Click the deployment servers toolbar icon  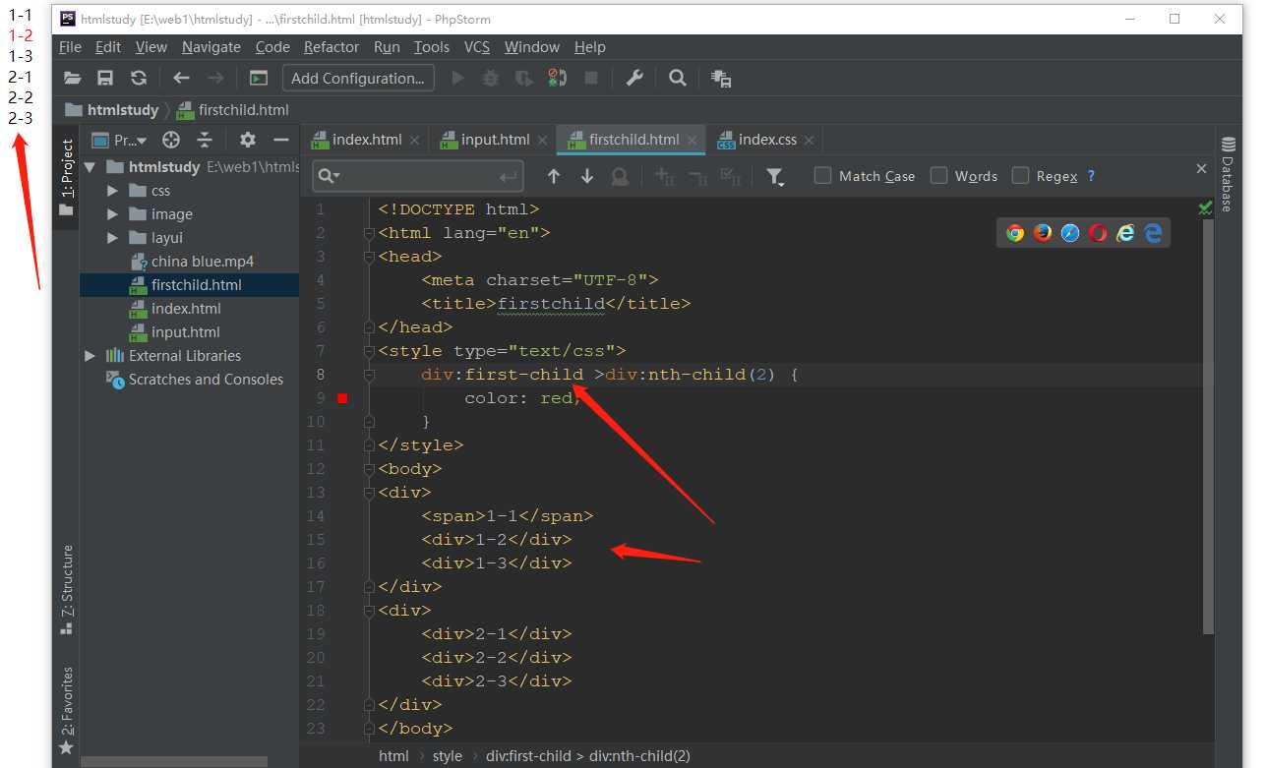tap(720, 79)
